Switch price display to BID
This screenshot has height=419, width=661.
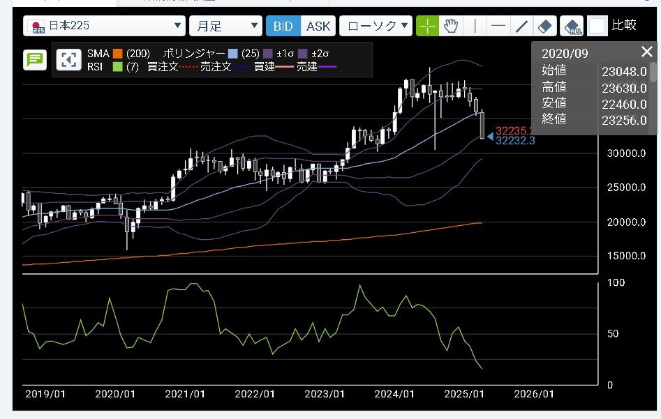pyautogui.click(x=283, y=26)
